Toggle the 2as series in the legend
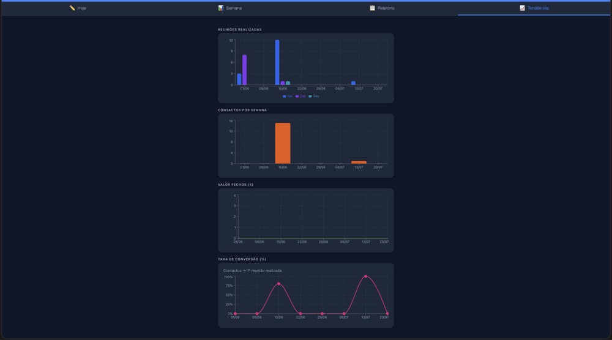 (x=300, y=96)
